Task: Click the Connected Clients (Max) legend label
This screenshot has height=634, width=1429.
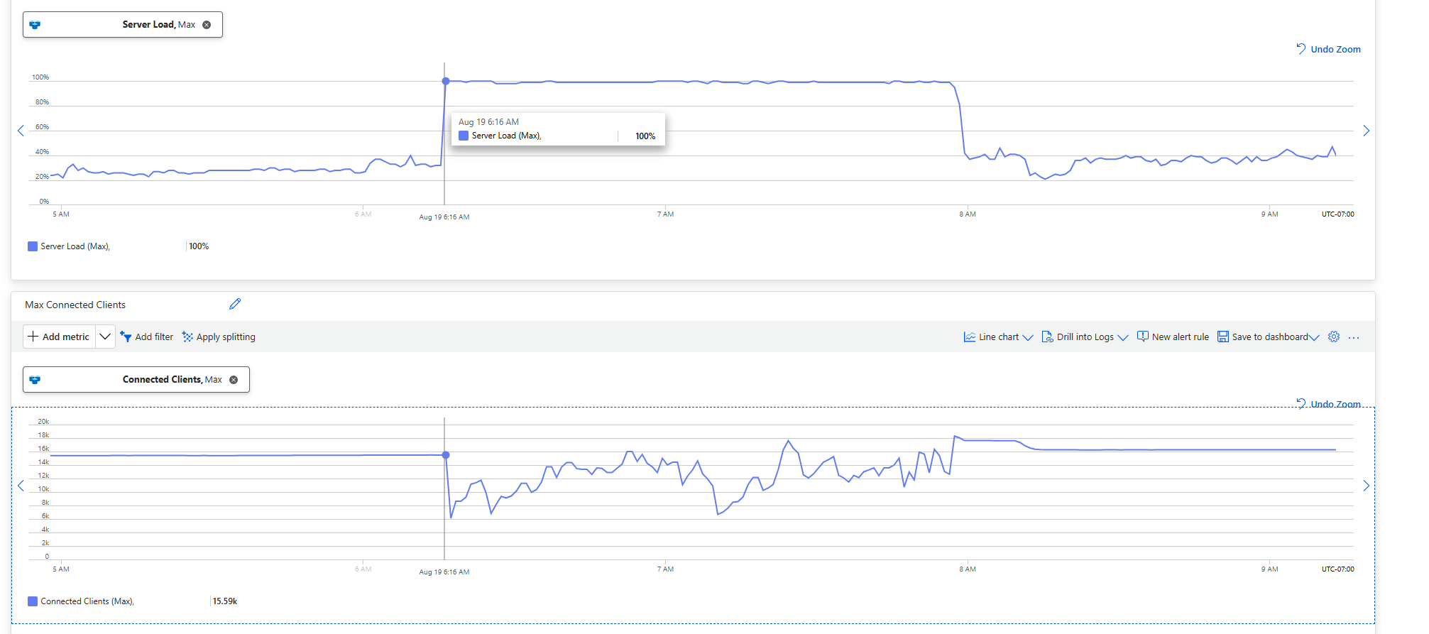Action: point(87,601)
